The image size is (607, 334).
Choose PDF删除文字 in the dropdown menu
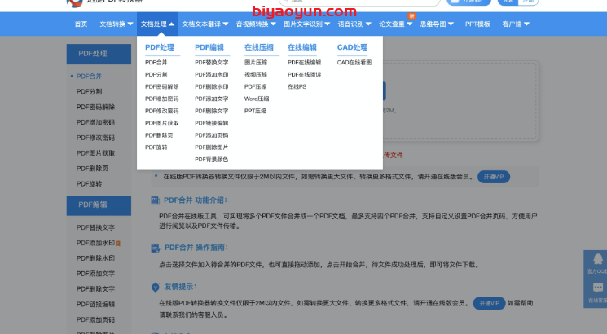point(211,111)
